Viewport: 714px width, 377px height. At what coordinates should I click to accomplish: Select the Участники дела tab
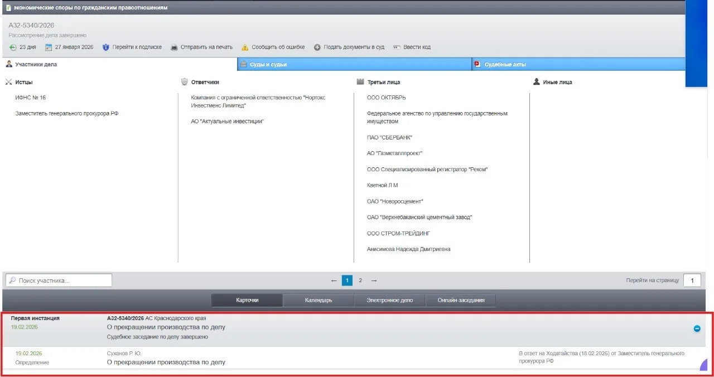(x=36, y=65)
